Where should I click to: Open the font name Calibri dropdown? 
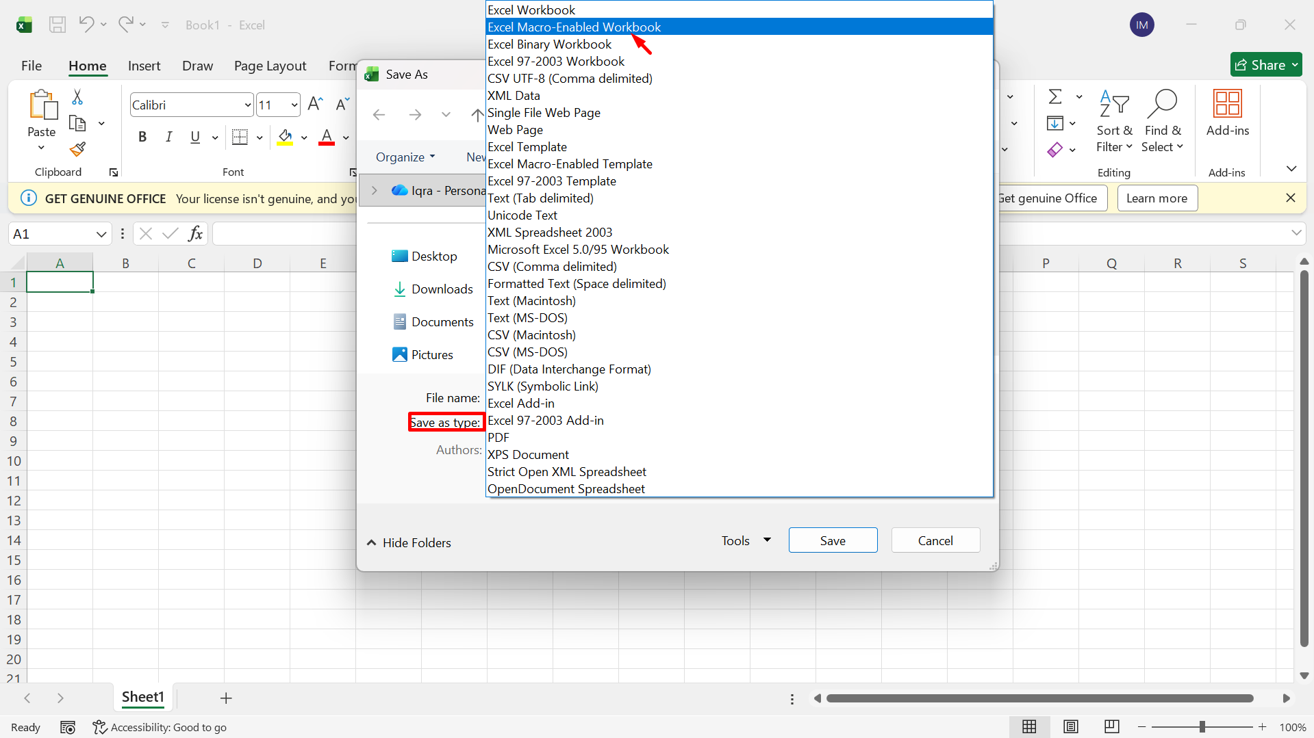click(x=248, y=105)
